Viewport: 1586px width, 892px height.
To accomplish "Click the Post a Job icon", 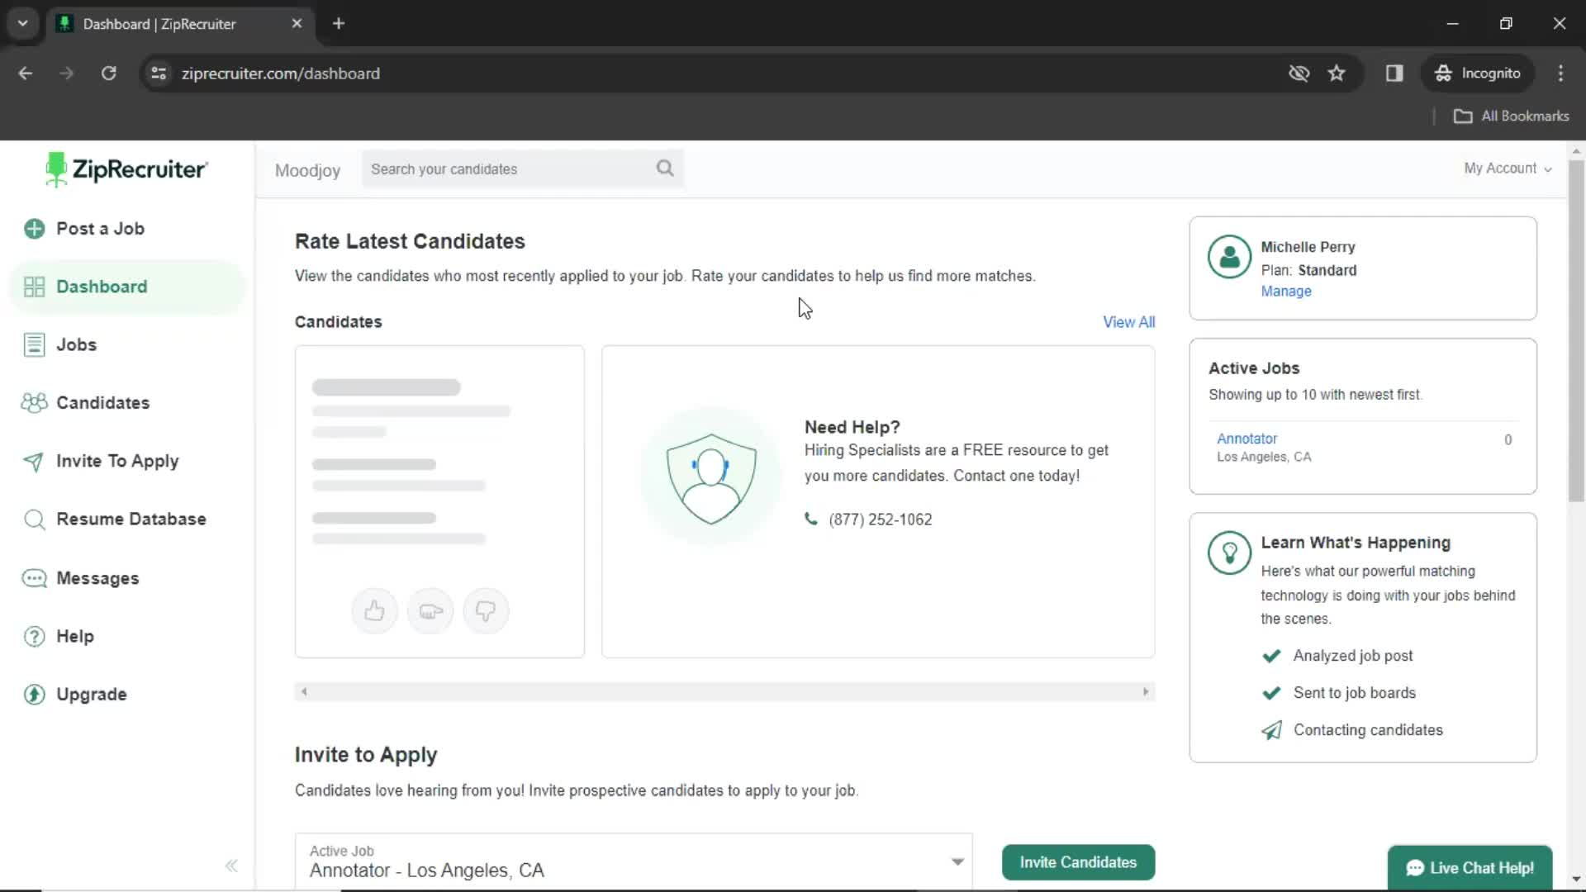I will point(34,228).
